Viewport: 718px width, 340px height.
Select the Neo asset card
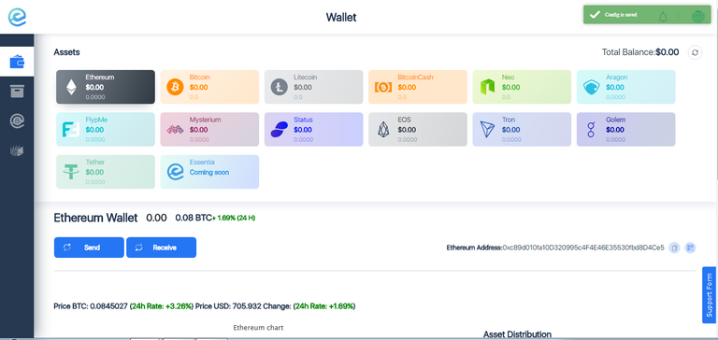click(522, 87)
